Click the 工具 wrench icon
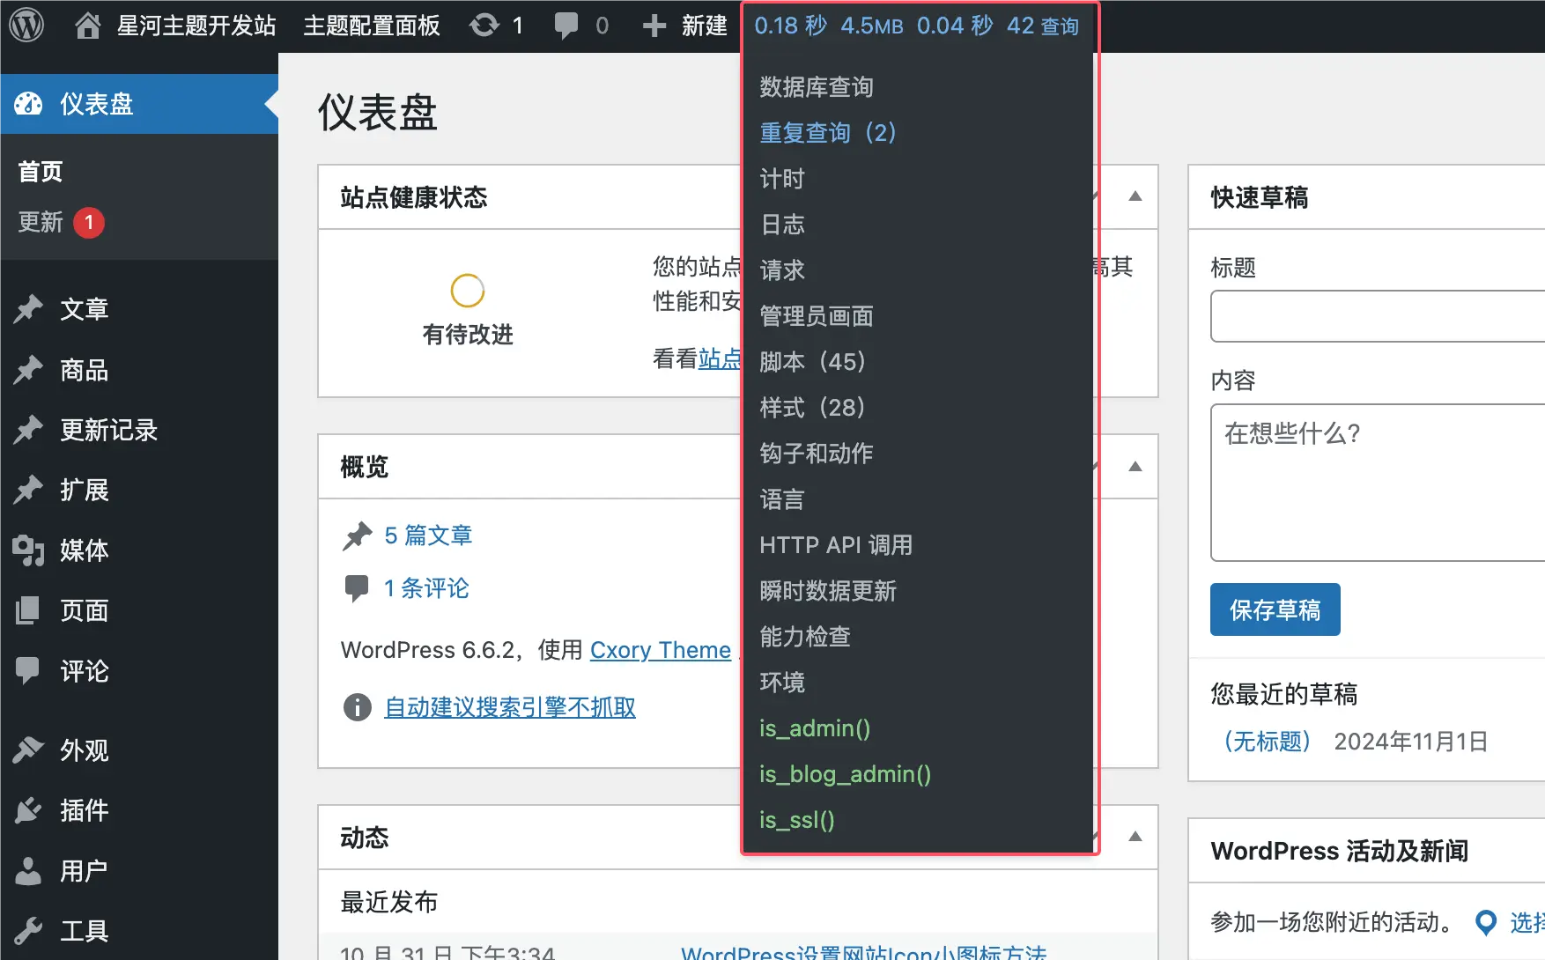Image resolution: width=1545 pixels, height=960 pixels. (x=28, y=931)
